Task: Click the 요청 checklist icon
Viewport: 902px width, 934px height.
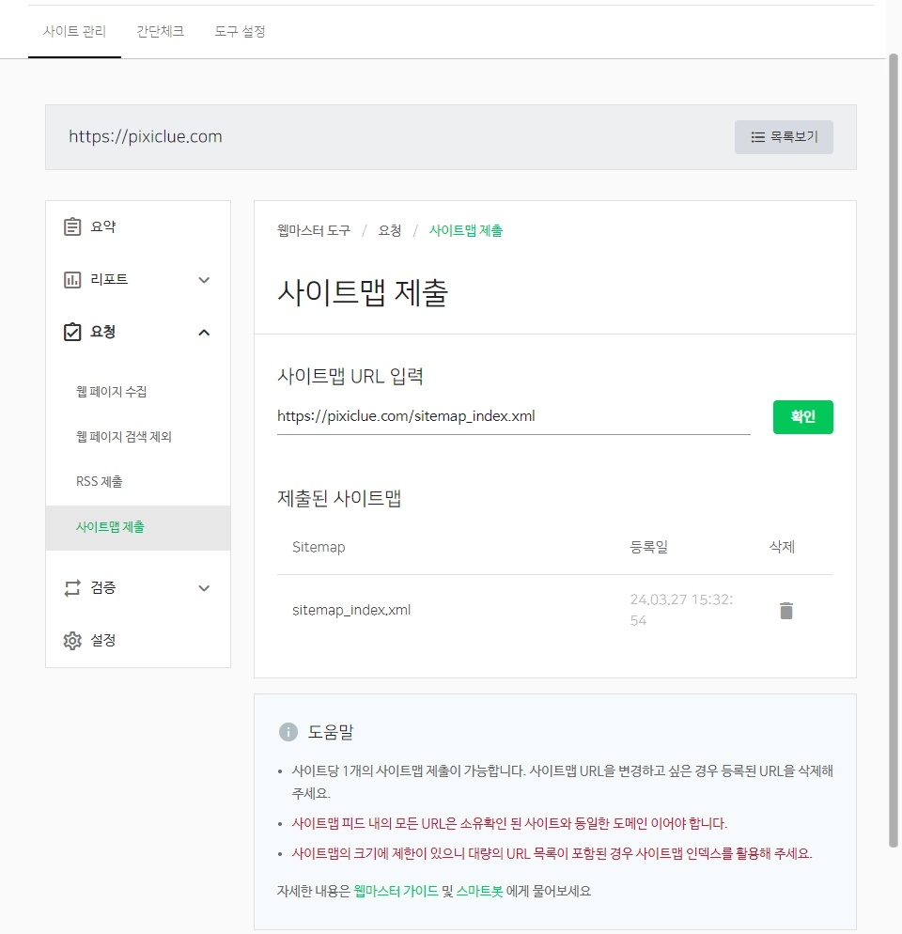Action: click(72, 332)
